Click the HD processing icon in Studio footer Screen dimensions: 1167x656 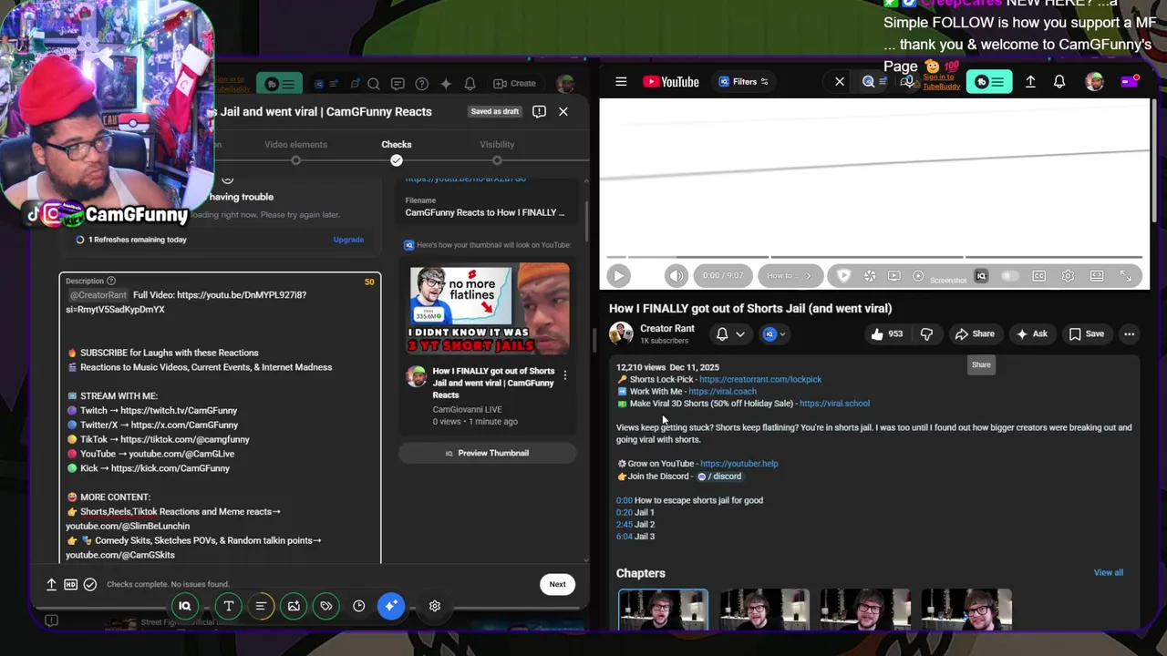coord(70,584)
